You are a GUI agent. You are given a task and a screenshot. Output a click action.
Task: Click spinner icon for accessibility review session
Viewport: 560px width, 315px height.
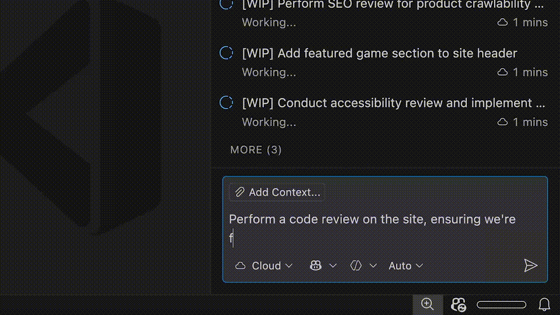(x=226, y=103)
